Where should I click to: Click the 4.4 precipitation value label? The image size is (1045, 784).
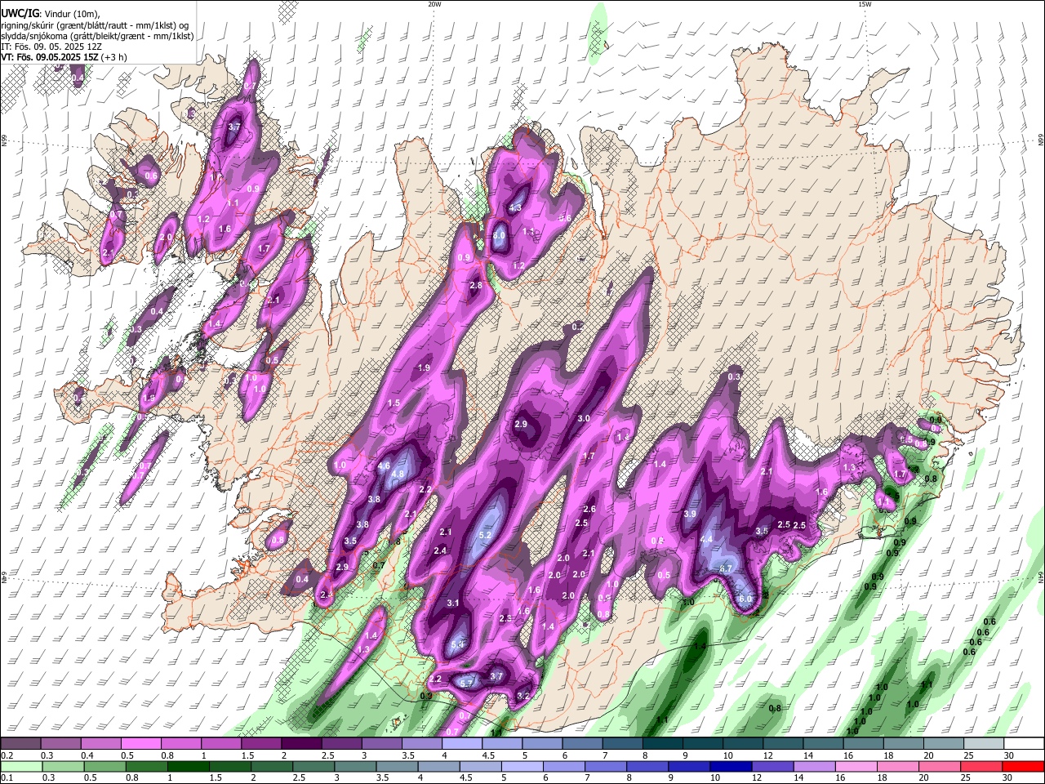707,540
